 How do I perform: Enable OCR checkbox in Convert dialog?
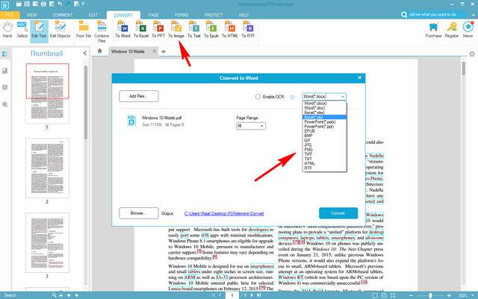point(258,96)
